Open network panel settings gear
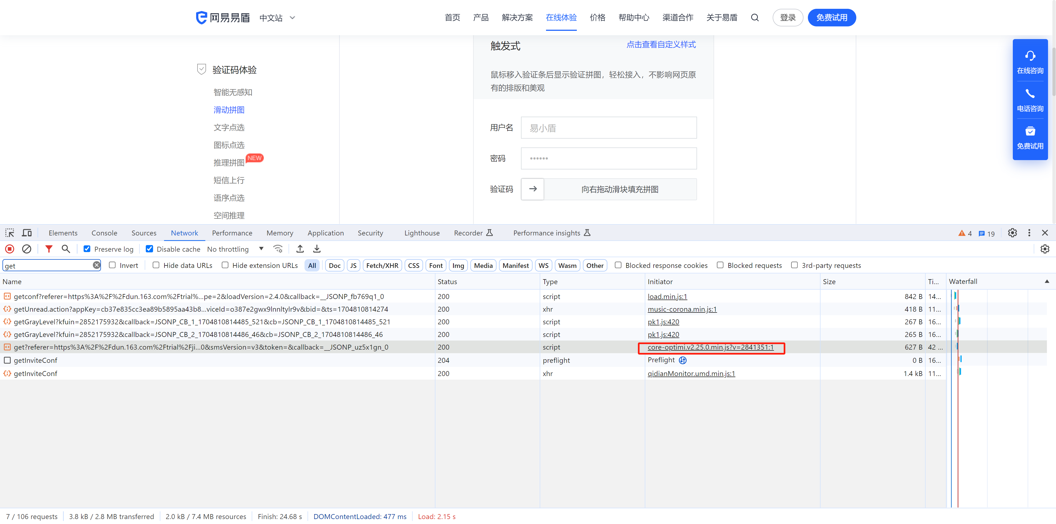 tap(1045, 249)
